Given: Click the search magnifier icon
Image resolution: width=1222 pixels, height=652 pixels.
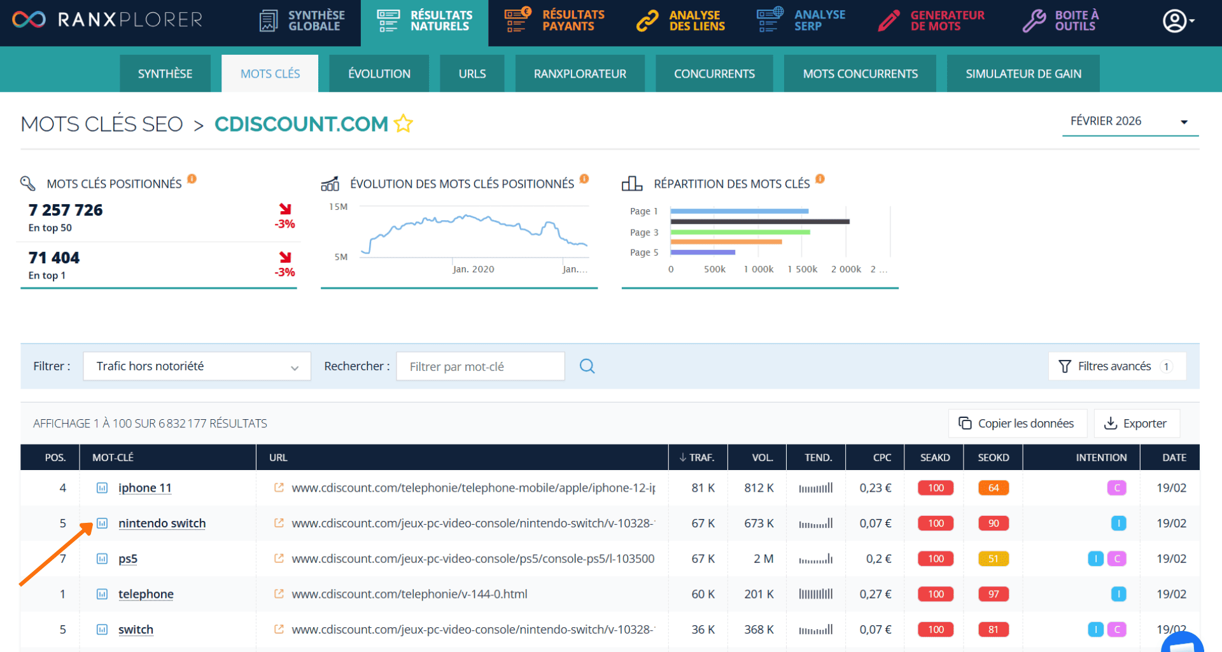Looking at the screenshot, I should (x=587, y=366).
